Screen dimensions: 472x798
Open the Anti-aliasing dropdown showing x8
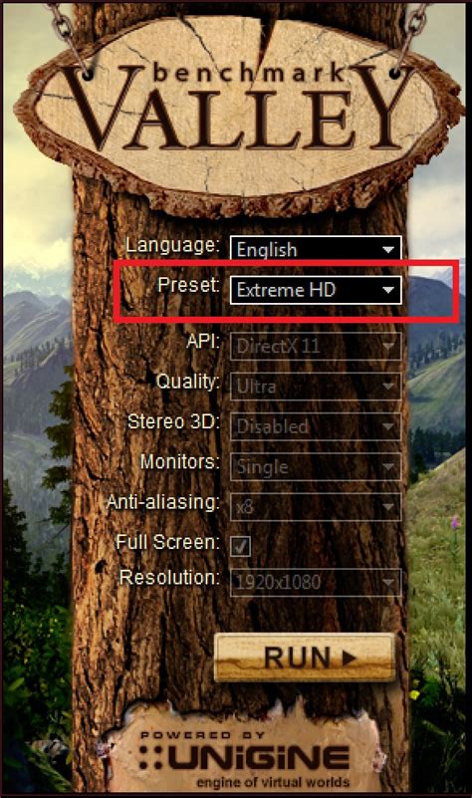click(316, 507)
